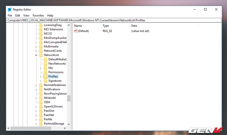This screenshot has height=135, width=227.
Task: Click the registry path address bar
Action: coord(114,20)
